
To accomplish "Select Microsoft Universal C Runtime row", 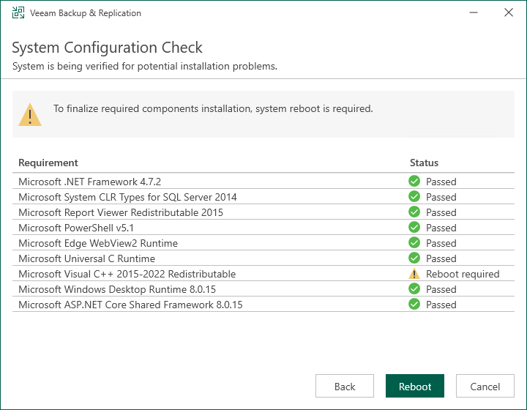I will [x=263, y=258].
